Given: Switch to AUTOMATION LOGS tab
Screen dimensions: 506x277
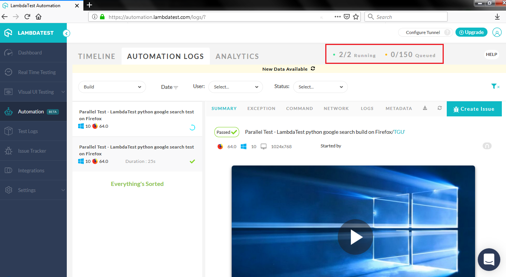Looking at the screenshot, I should click(x=166, y=56).
